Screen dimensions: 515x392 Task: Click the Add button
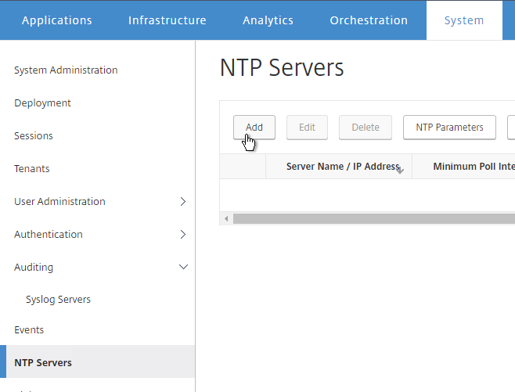(x=254, y=128)
